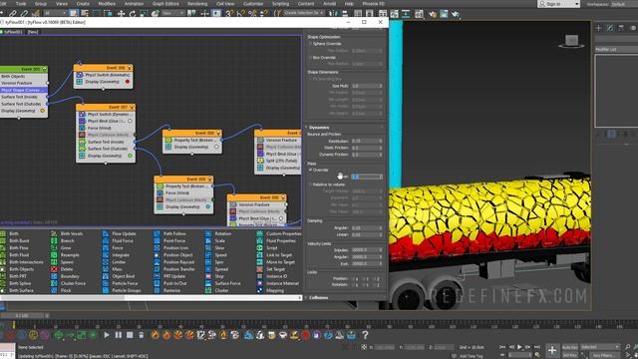Open the Phoenix FD menu
The width and height of the screenshot is (638, 359).
(373, 4)
